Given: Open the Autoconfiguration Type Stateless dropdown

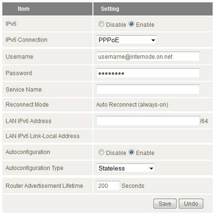Looking at the screenshot, I should (126, 168).
